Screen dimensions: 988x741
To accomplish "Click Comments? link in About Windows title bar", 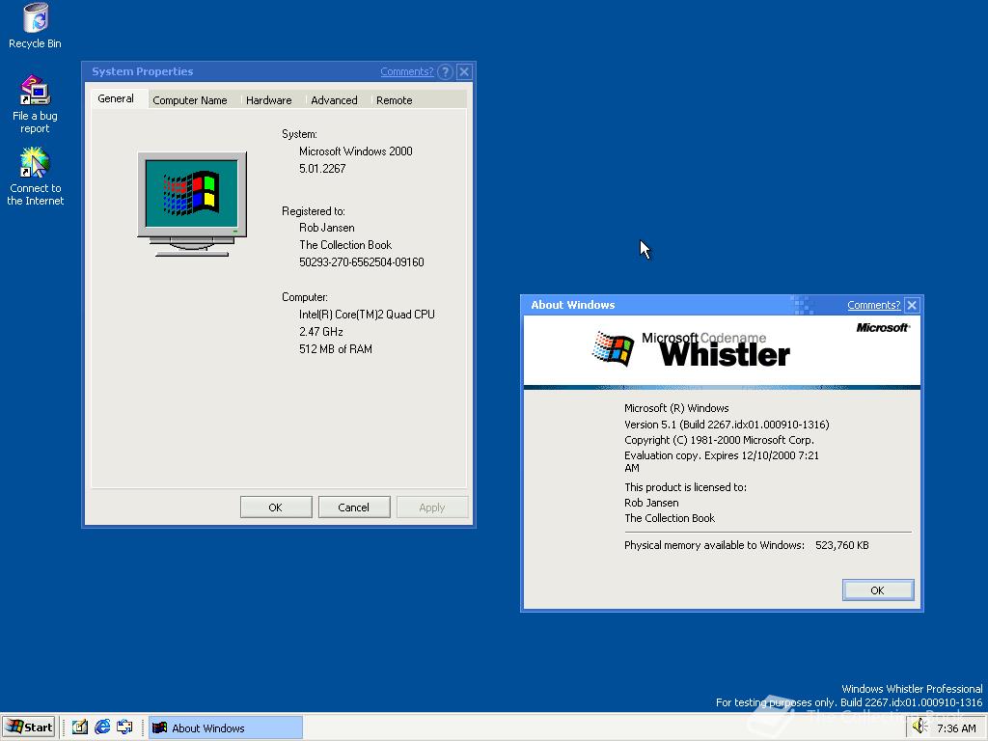I will point(873,305).
